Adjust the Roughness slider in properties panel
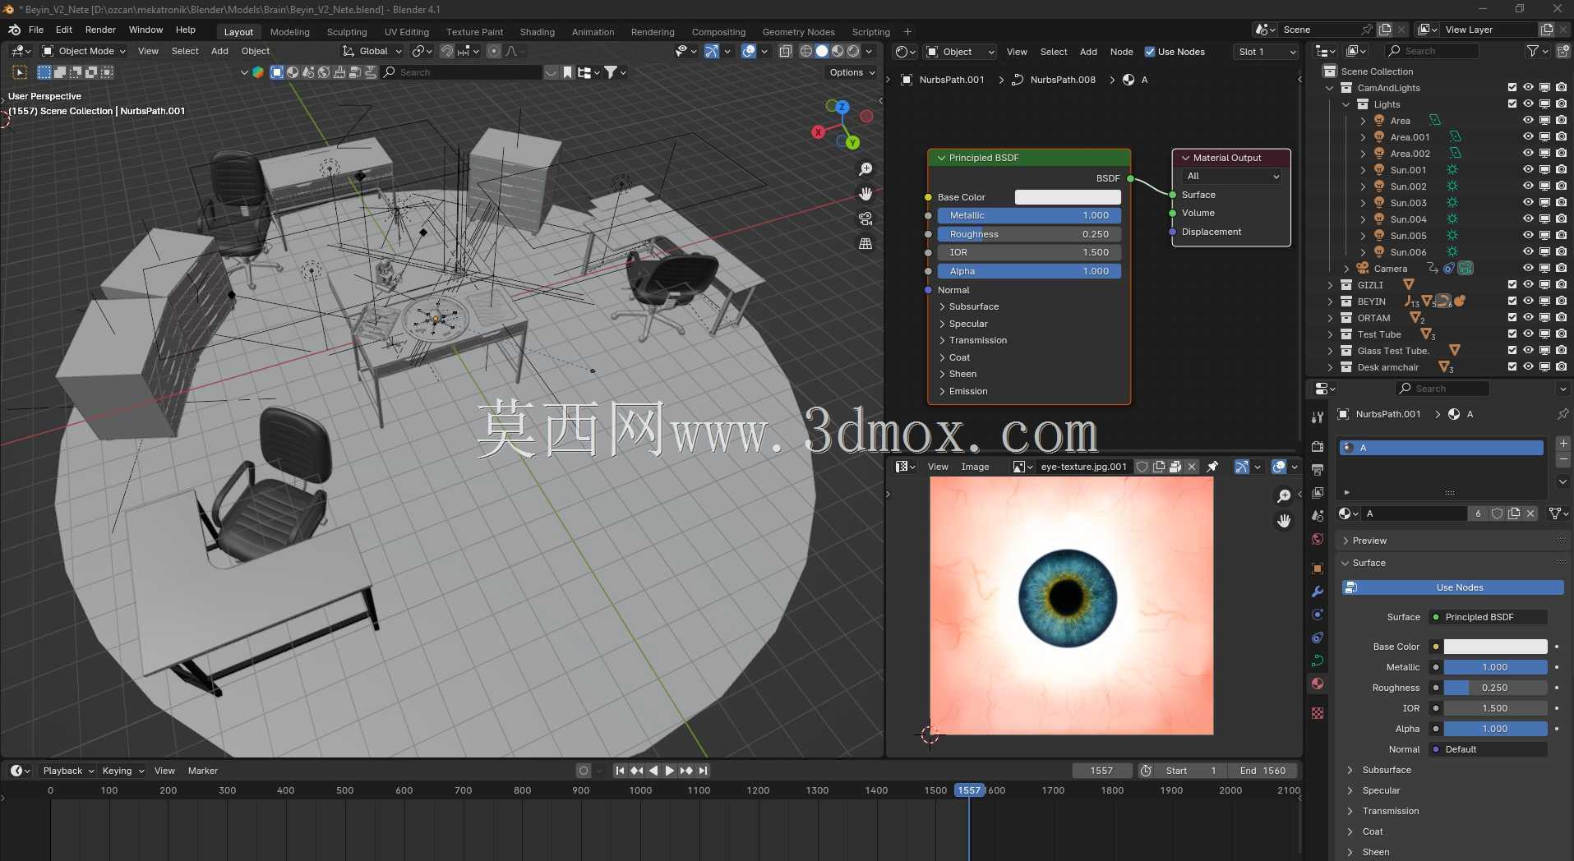This screenshot has height=861, width=1574. pyautogui.click(x=1495, y=688)
